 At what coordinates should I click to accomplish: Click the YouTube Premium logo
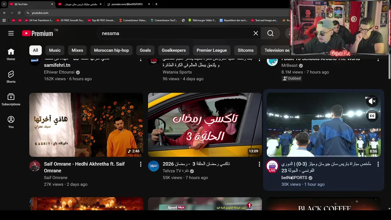pyautogui.click(x=38, y=33)
